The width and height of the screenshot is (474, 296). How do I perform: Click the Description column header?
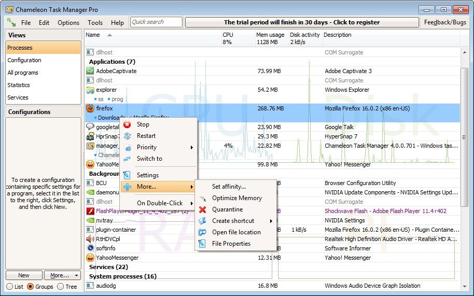pyautogui.click(x=391, y=38)
